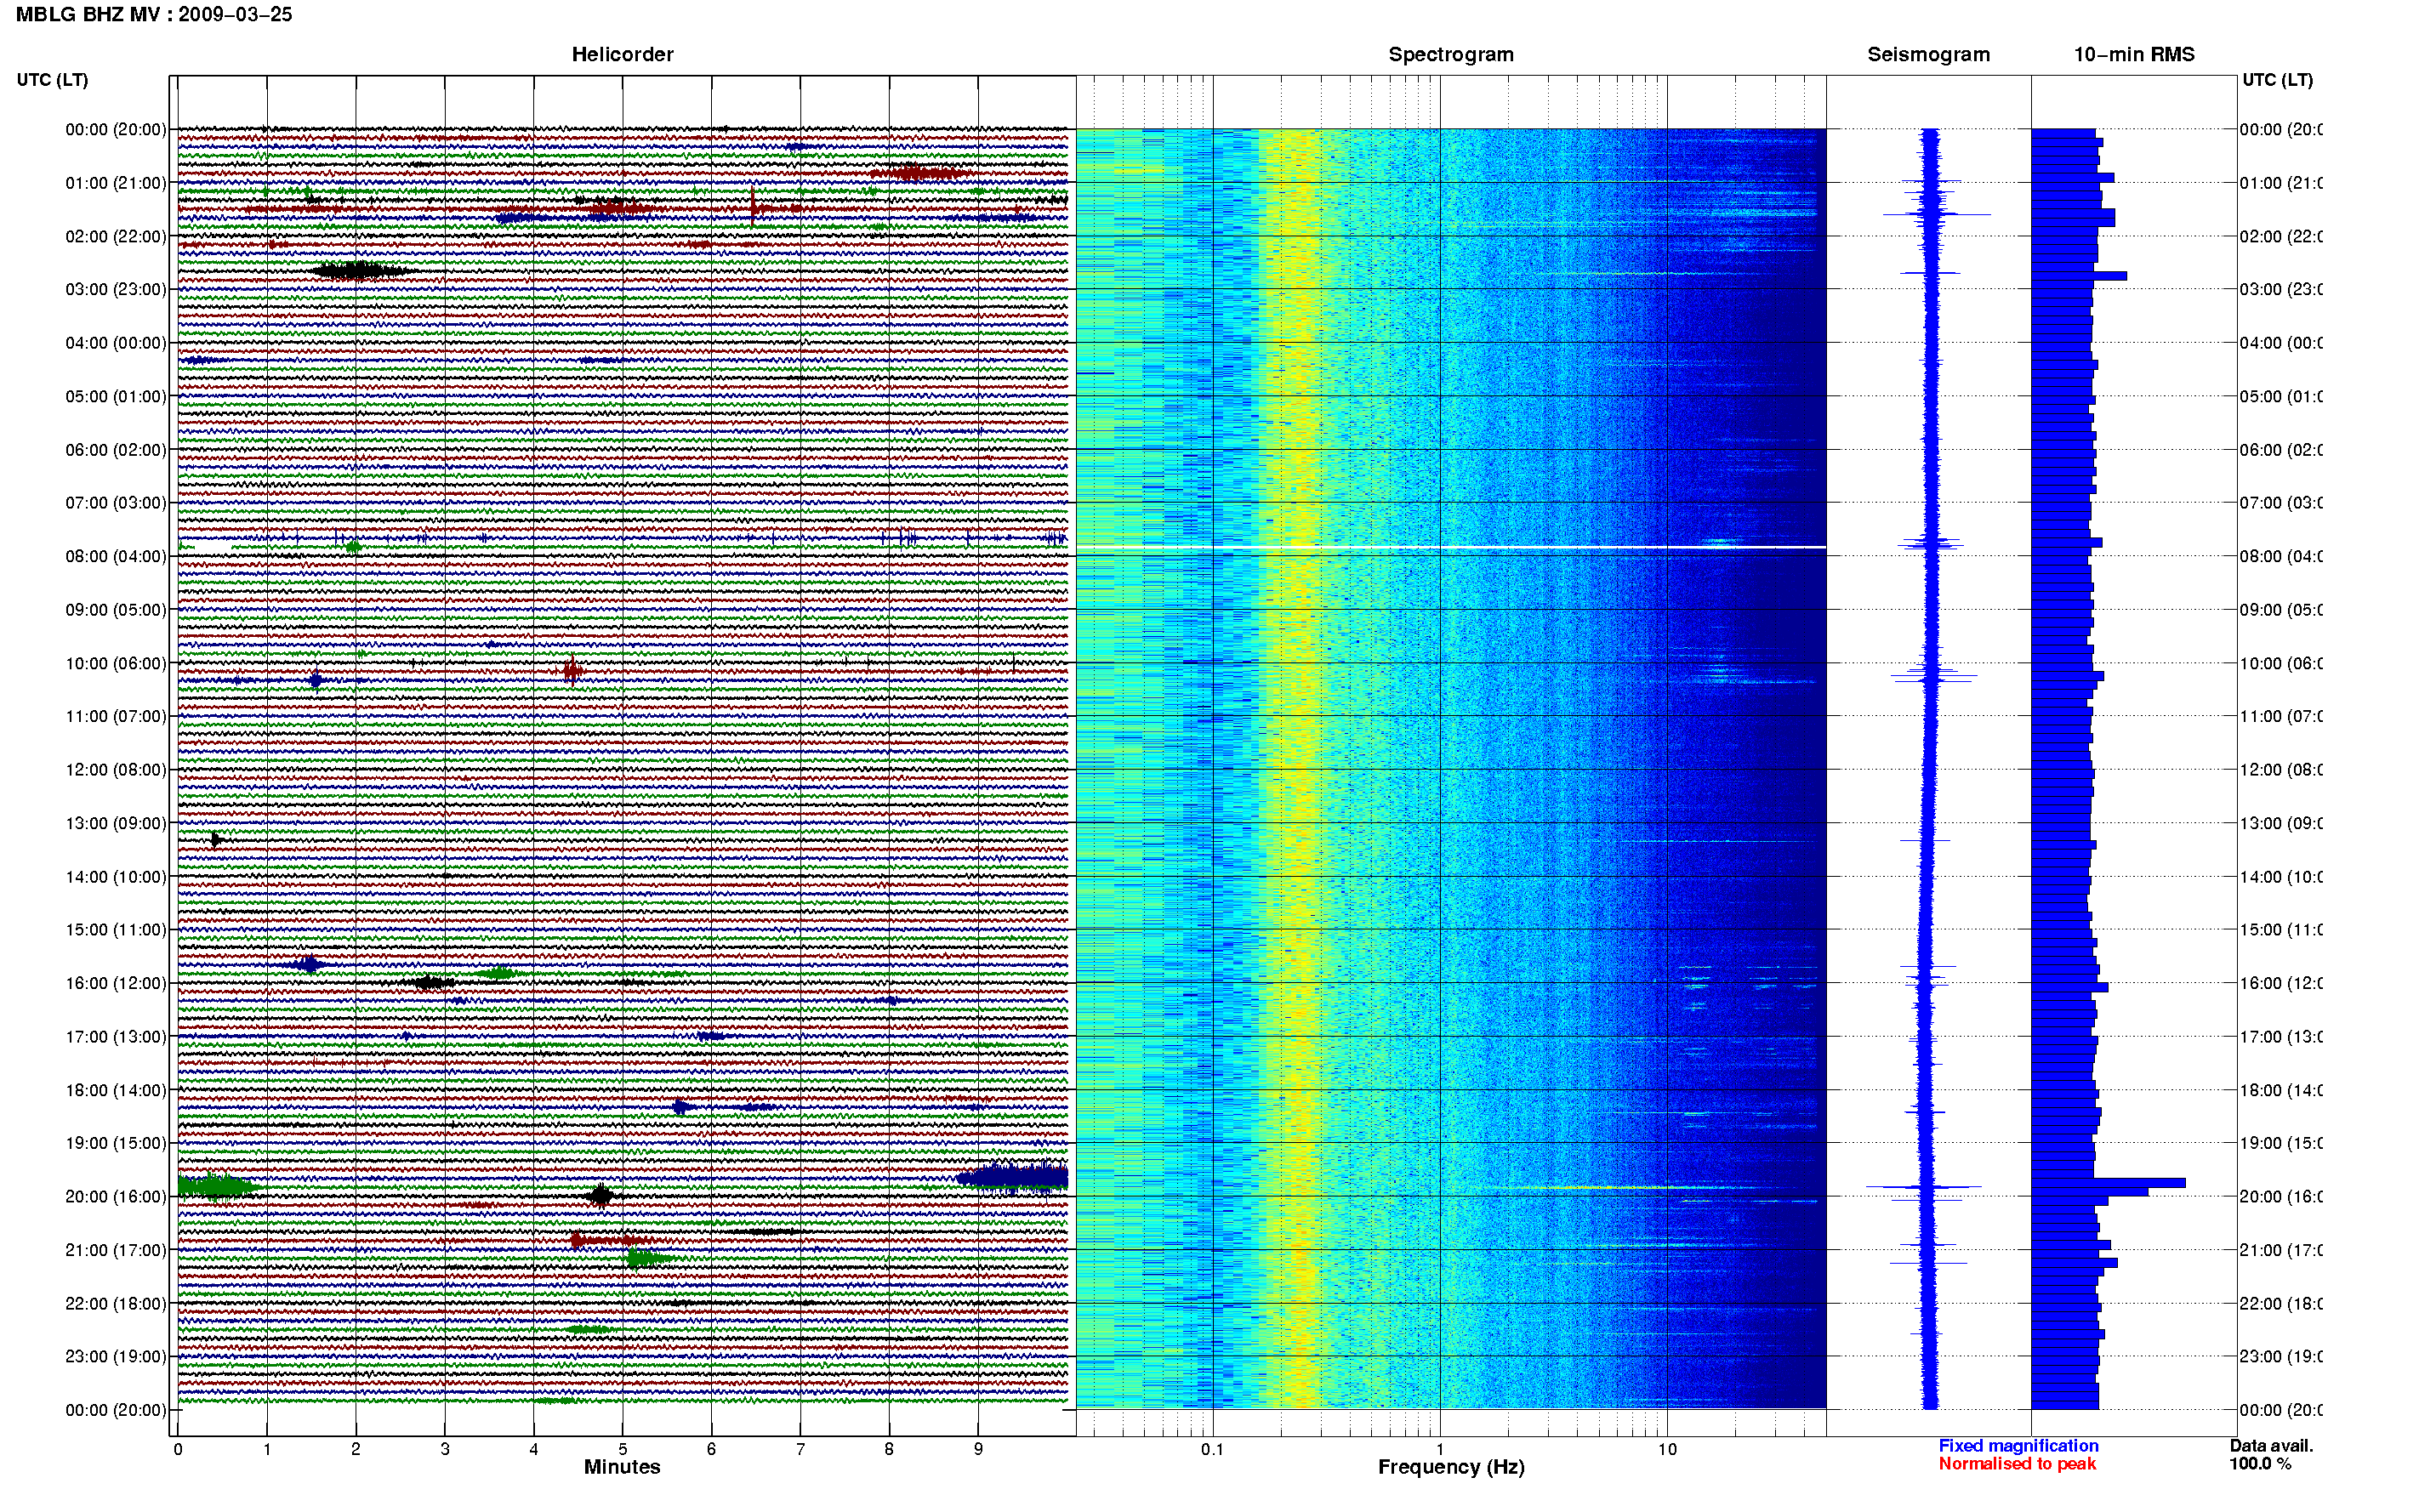Click the 'Spectrogram' panel heading
This screenshot has height=1512, width=2419.
pos(1451,55)
